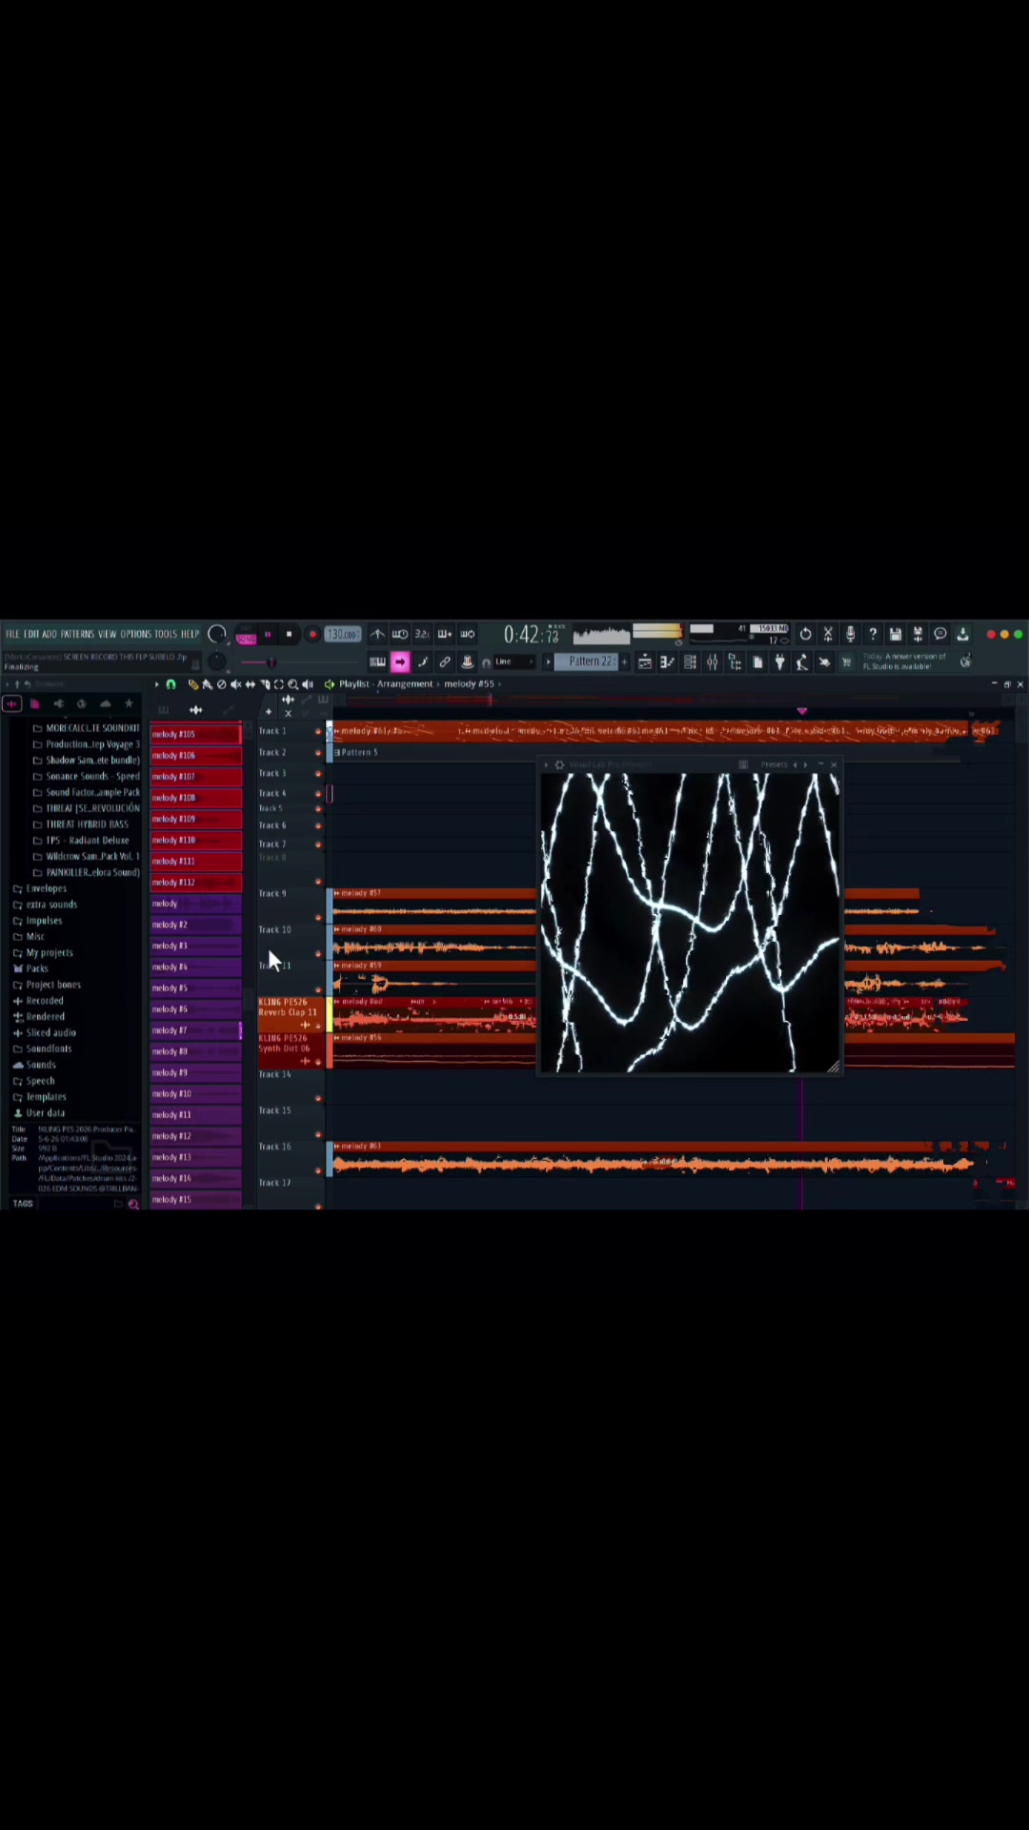This screenshot has height=1830, width=1029.
Task: Select the magnet snap icon in playlist
Action: [171, 684]
